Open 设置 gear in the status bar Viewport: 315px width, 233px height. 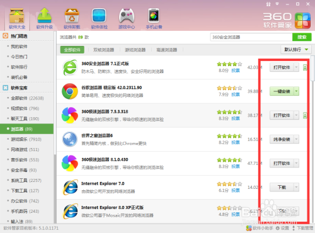[282, 228]
